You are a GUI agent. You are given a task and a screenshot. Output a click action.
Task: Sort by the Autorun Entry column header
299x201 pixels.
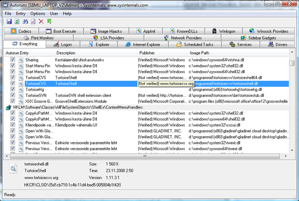click(x=29, y=53)
